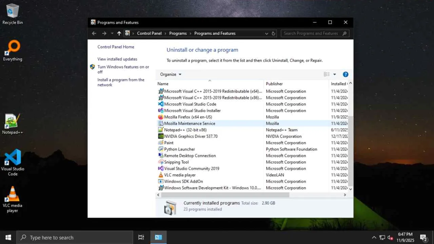Screen dimensions: 434x244
Task: Go forward using the Forward arrow
Action: pos(104,33)
